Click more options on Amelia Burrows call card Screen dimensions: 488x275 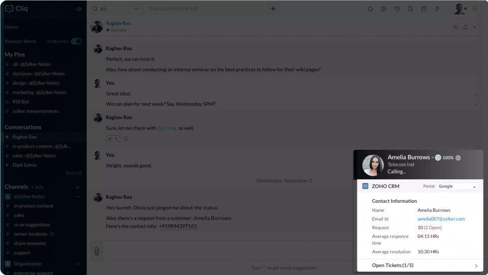click(x=458, y=158)
